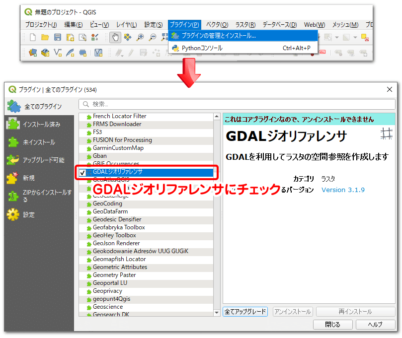Screen dimensions: 402x338
Task: Open the Web menu
Action: (x=315, y=25)
